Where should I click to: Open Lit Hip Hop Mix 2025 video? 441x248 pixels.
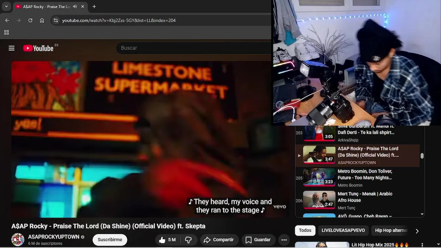point(380,245)
